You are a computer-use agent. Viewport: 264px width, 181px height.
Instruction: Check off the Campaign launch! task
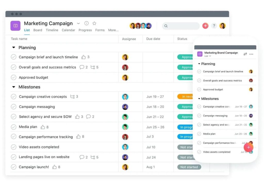14,167
